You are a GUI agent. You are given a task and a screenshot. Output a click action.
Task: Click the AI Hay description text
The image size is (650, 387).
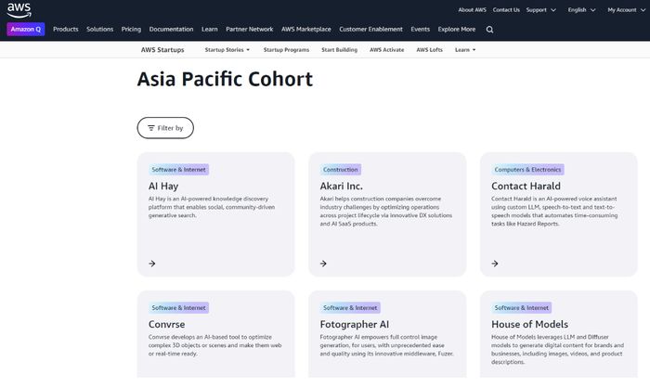pyautogui.click(x=212, y=207)
